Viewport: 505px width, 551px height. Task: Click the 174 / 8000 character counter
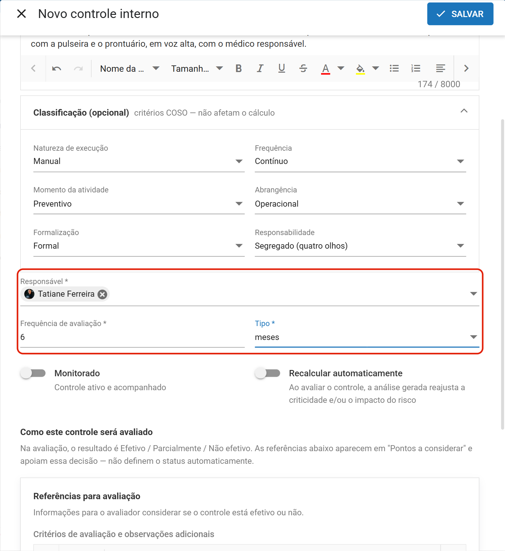click(x=439, y=84)
